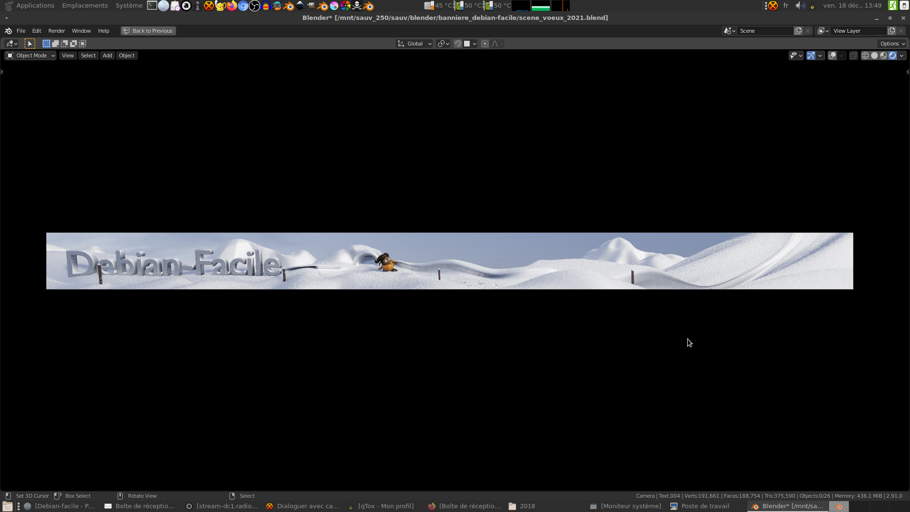Viewport: 910px width, 512px height.
Task: Click the View Layer name field
Action: 859,31
